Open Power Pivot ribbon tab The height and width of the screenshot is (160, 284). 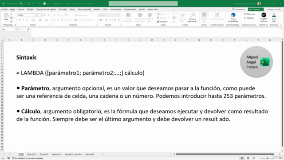point(153,9)
